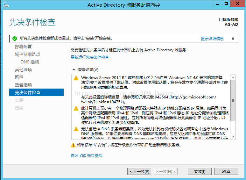Click text 所有先决条件检查都成功通过
This screenshot has width=246, height=180.
pyautogui.click(x=45, y=38)
